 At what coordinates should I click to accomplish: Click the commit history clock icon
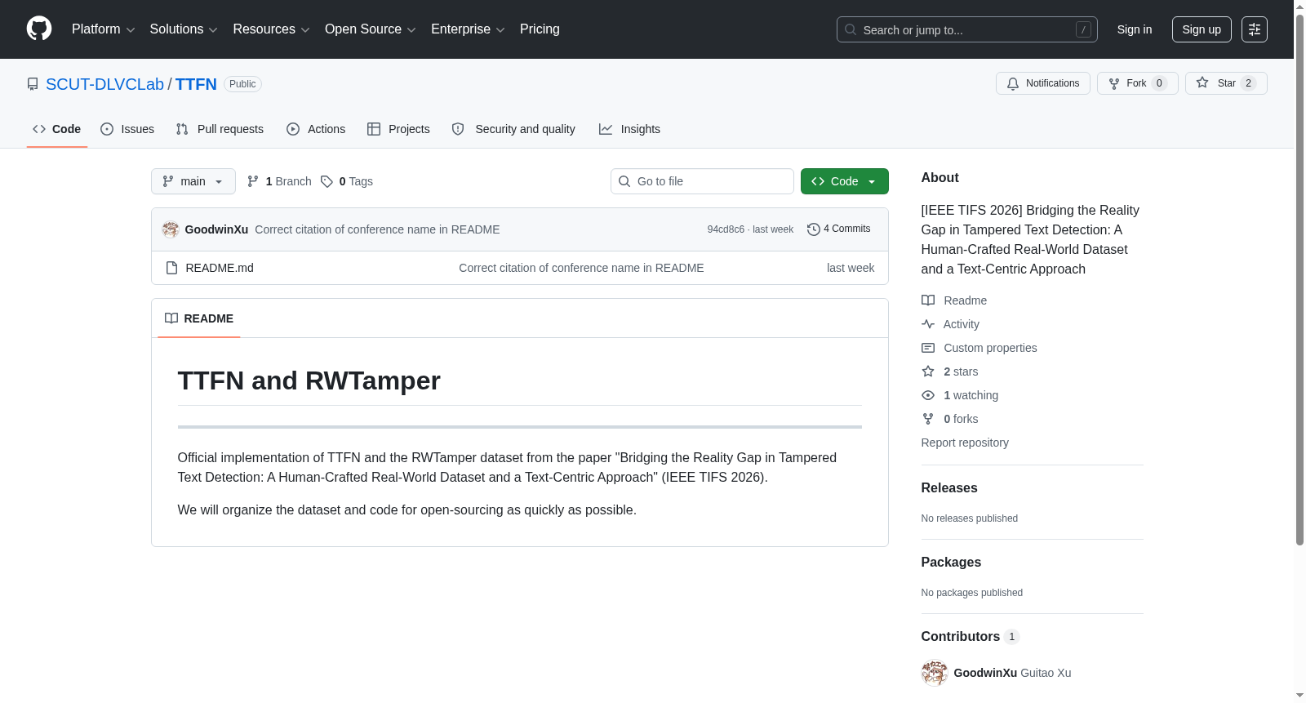pyautogui.click(x=813, y=229)
